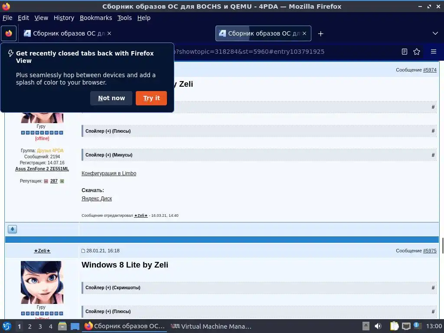Close the active Сборник образов ОС tab
444x333 pixels.
(x=304, y=33)
